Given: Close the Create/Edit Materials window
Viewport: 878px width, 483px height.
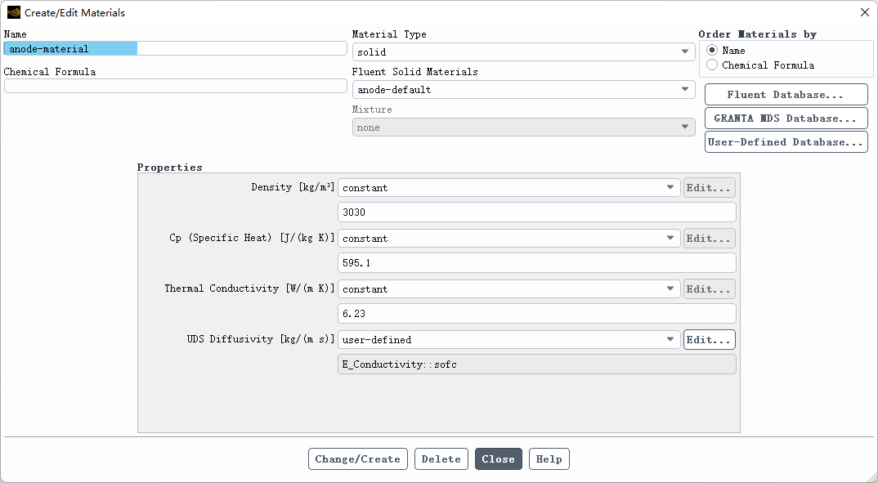Looking at the screenshot, I should tap(865, 12).
